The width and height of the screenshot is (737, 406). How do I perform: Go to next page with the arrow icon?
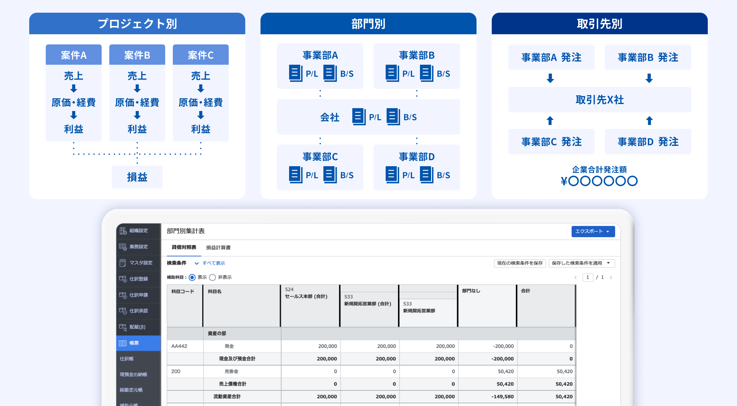[x=611, y=277]
